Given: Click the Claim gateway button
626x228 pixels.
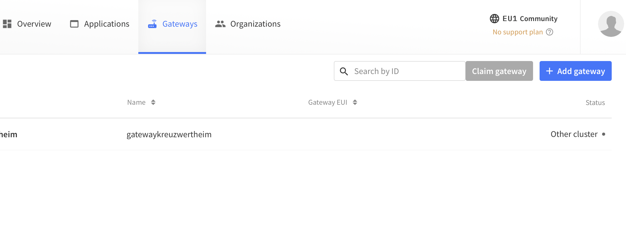Looking at the screenshot, I should click(499, 71).
